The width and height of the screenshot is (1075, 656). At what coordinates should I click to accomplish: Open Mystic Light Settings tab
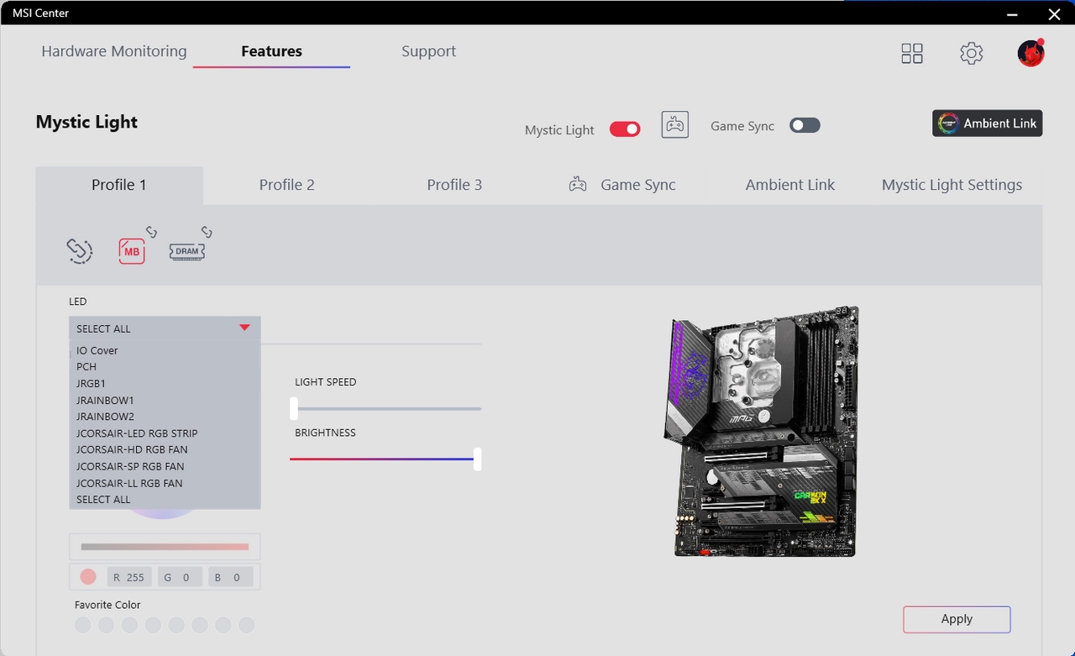(x=952, y=185)
